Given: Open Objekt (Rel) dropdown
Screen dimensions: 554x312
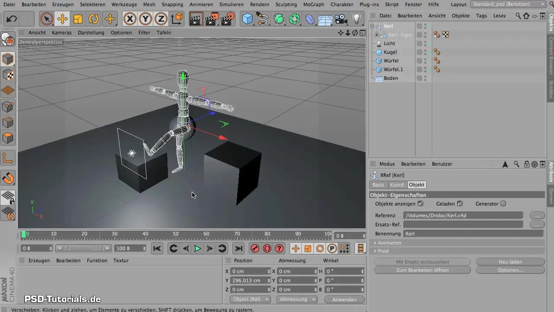Looking at the screenshot, I should [x=250, y=299].
